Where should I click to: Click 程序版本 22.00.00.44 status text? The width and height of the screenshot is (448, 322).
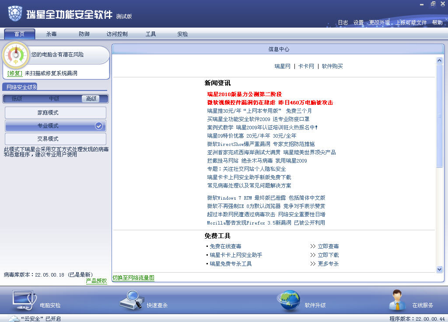(x=417, y=319)
